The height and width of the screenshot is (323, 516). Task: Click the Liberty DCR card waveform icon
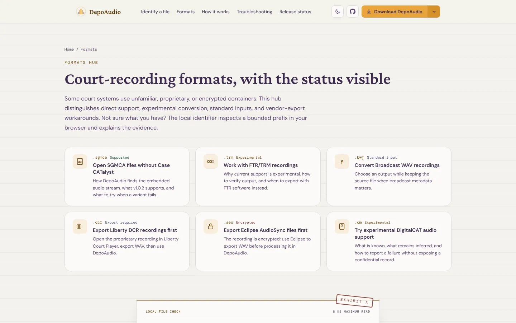tap(80, 226)
